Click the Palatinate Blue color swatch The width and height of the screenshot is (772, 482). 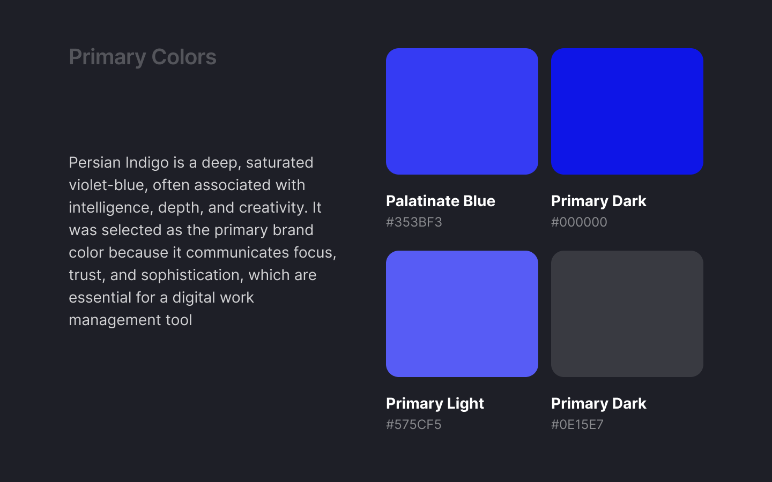tap(462, 111)
